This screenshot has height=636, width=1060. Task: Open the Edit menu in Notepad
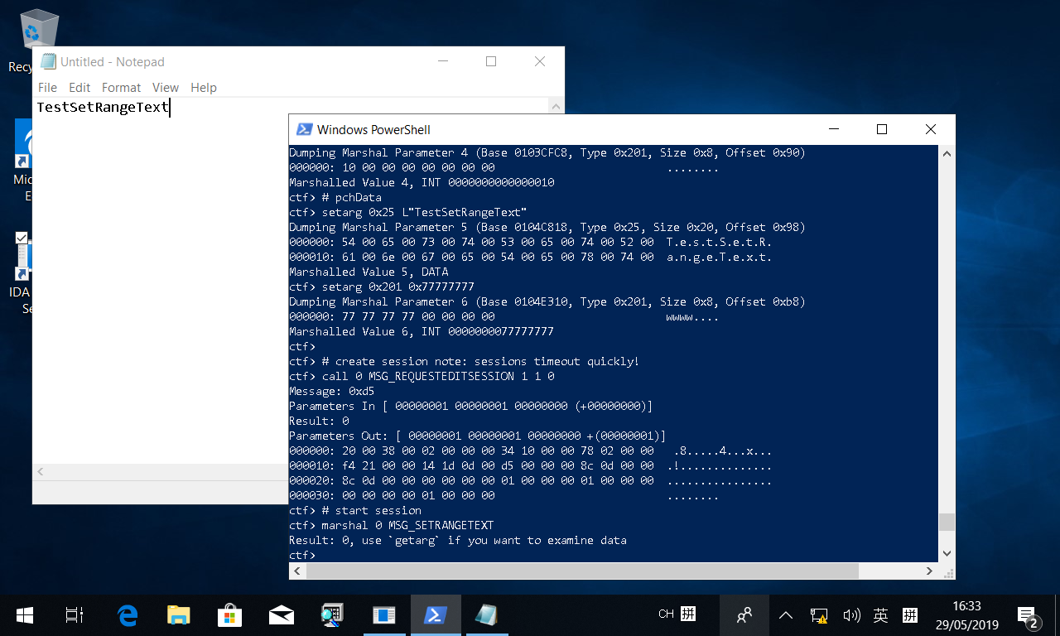[x=79, y=88]
